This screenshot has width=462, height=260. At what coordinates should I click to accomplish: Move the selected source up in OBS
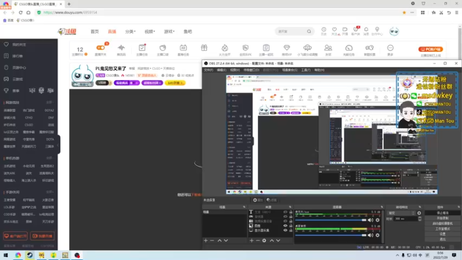pyautogui.click(x=271, y=240)
